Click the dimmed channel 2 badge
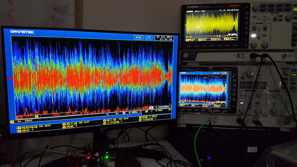The image size is (297, 167). 39,120
